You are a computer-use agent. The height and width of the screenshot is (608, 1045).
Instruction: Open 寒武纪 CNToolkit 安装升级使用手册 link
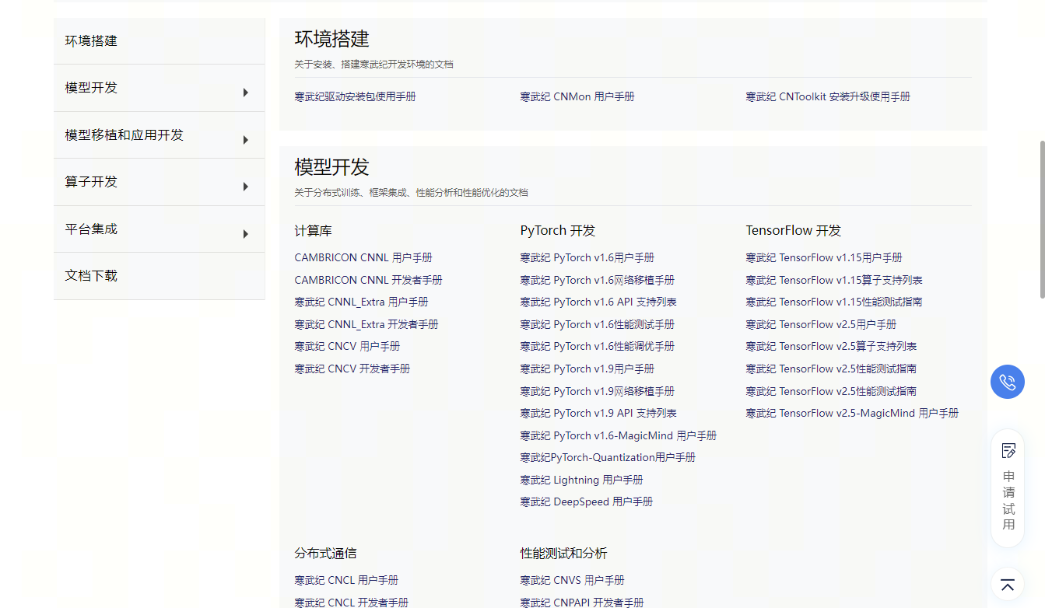[827, 97]
